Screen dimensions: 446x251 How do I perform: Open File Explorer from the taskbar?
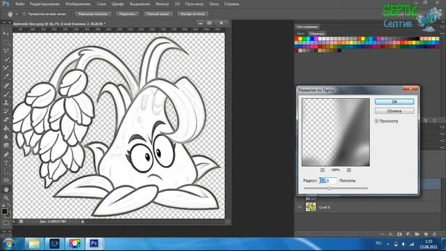click(x=34, y=244)
